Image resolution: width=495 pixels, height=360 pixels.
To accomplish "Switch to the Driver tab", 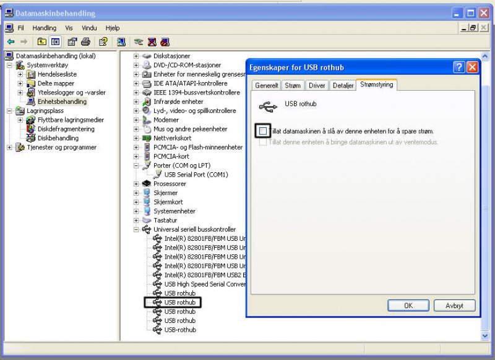I will pyautogui.click(x=317, y=86).
